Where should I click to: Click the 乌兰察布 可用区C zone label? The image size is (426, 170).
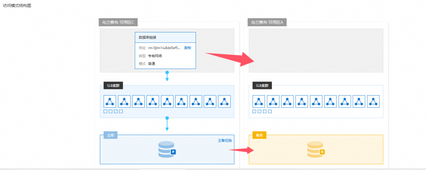point(118,22)
